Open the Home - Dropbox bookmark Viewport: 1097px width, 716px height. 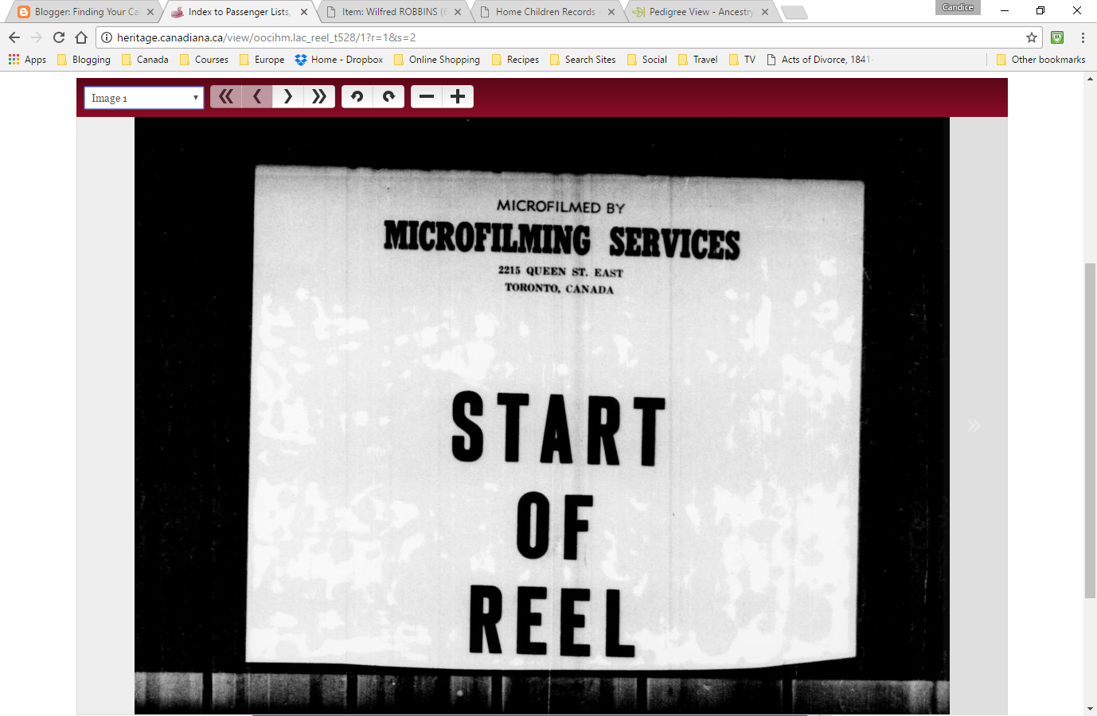339,60
